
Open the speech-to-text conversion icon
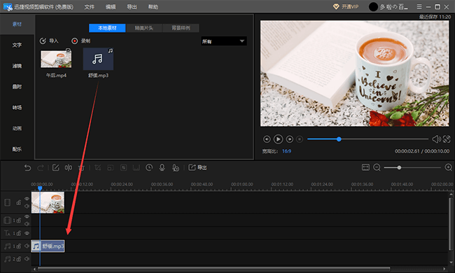[x=176, y=168]
